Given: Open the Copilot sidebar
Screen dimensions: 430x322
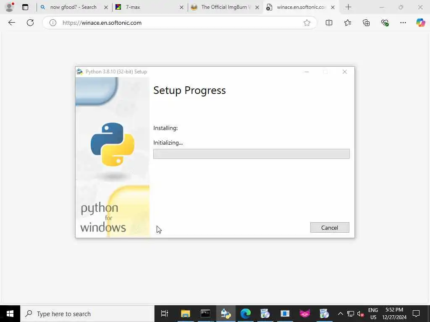Looking at the screenshot, I should pos(420,23).
